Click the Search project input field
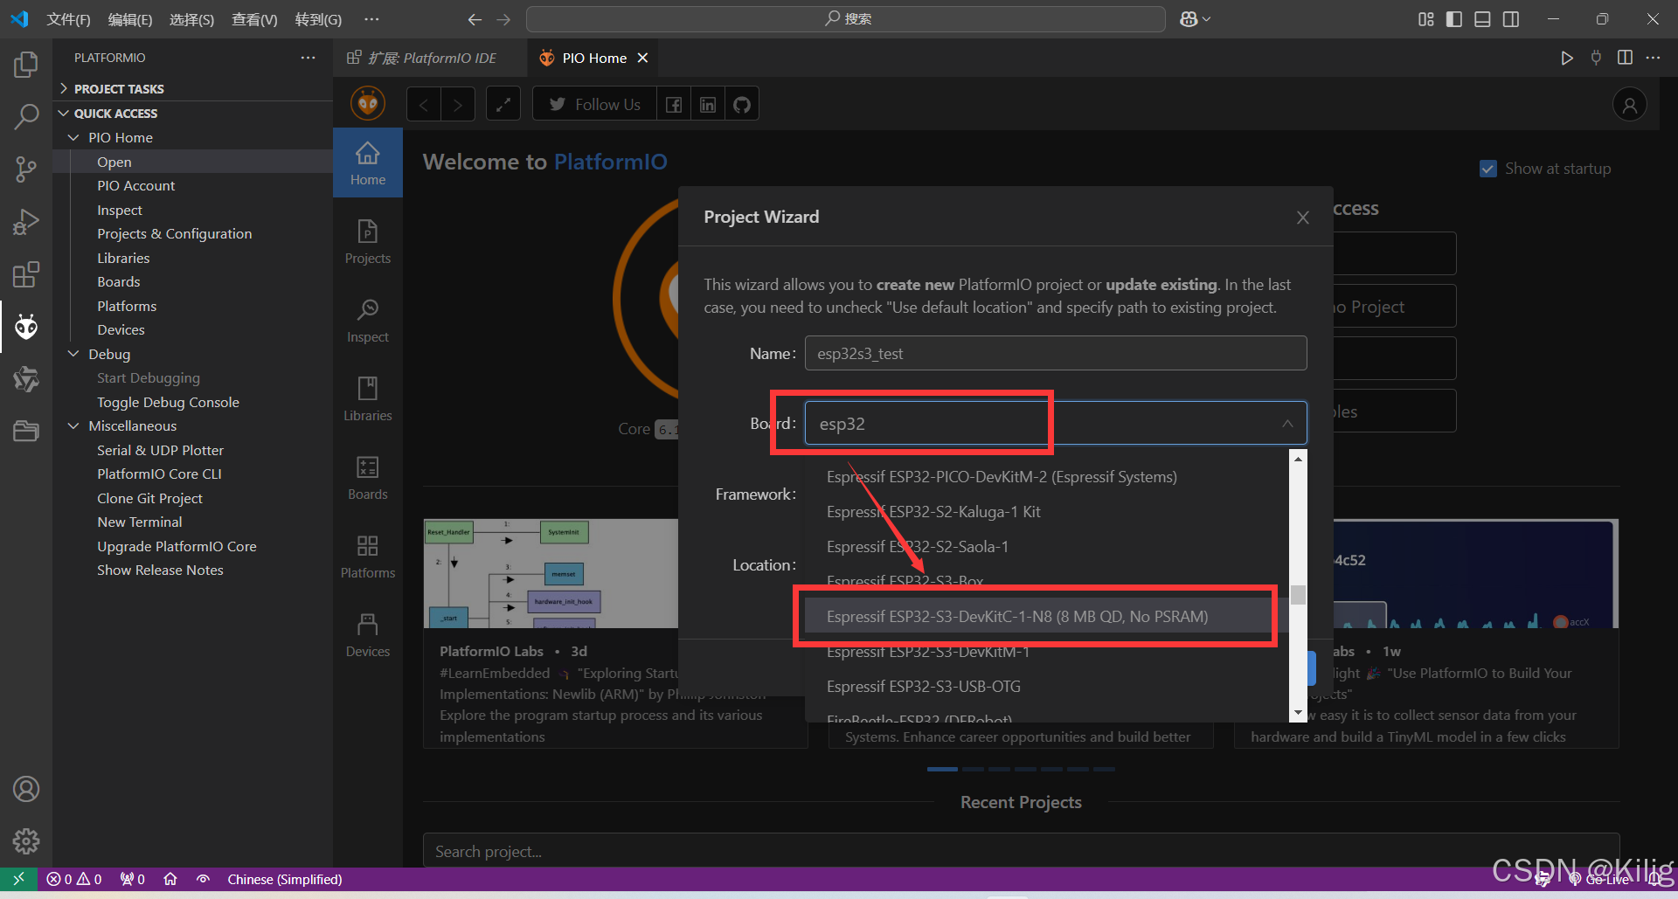The width and height of the screenshot is (1678, 899). (x=1021, y=851)
